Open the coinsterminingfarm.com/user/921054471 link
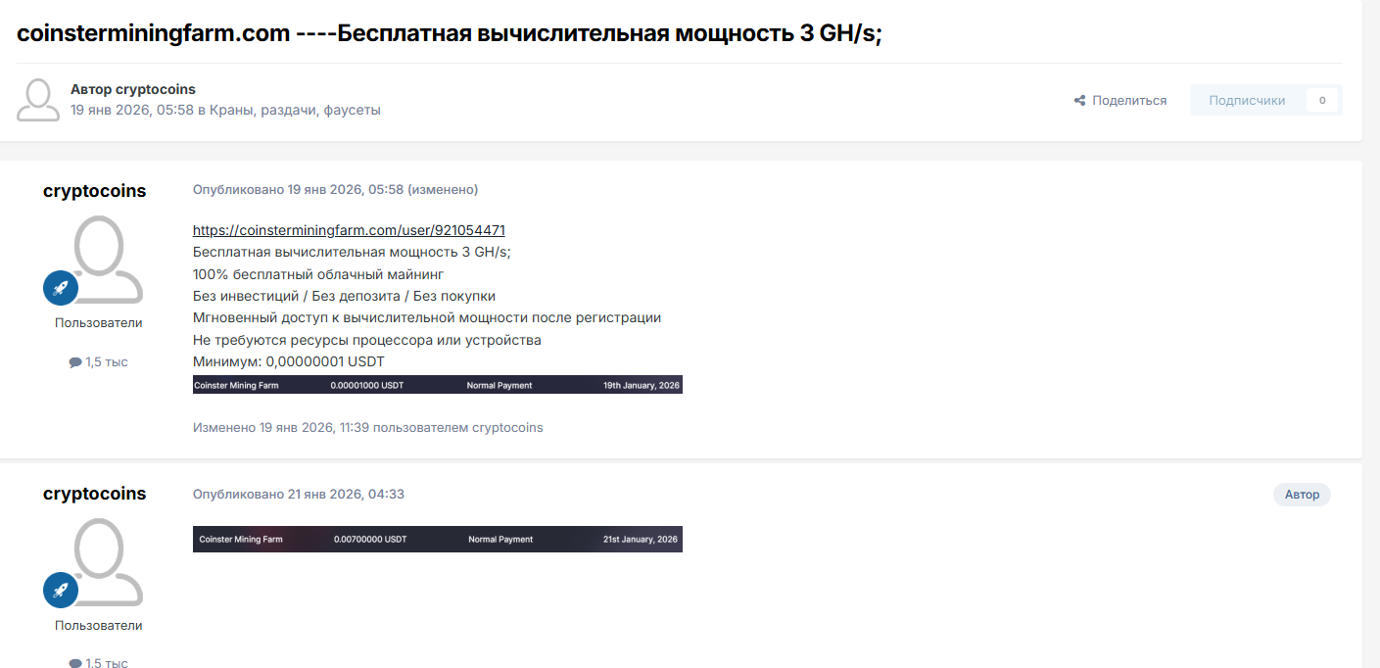 (x=349, y=229)
